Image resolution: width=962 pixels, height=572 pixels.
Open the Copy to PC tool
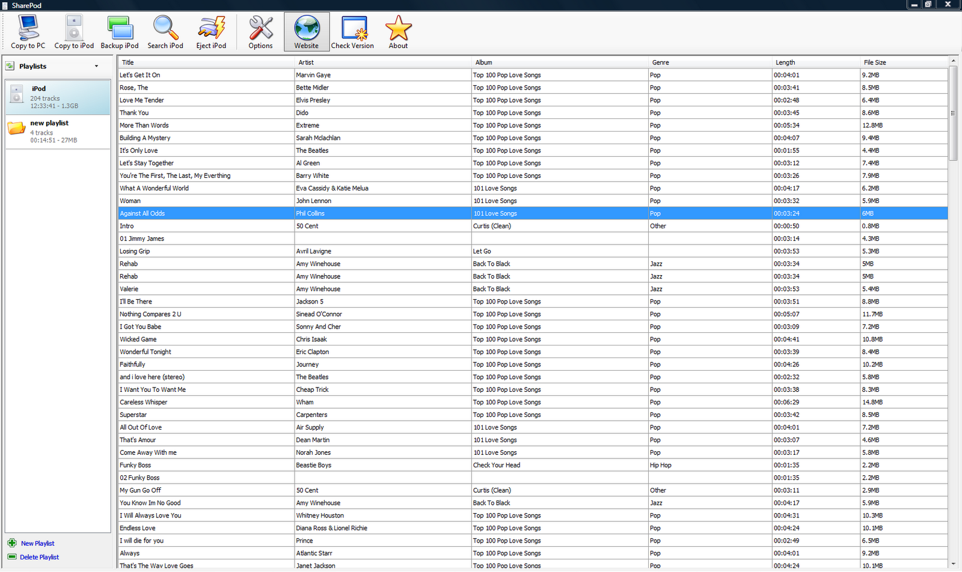pyautogui.click(x=28, y=32)
